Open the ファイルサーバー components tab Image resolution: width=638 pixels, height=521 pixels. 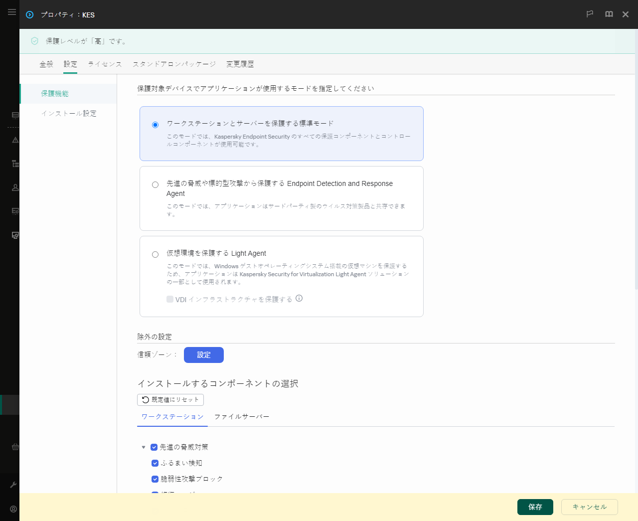pos(242,416)
